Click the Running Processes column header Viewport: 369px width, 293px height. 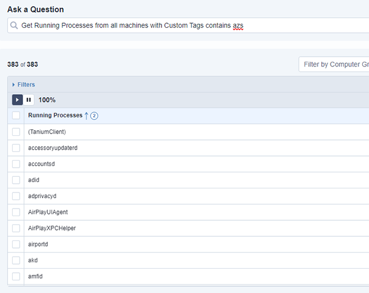click(55, 116)
